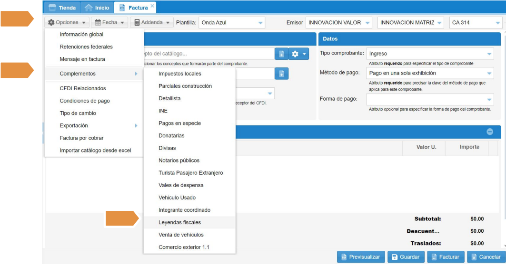Select Leyendas fiscales from Complementos submenu
The image size is (506, 265).
pyautogui.click(x=179, y=222)
